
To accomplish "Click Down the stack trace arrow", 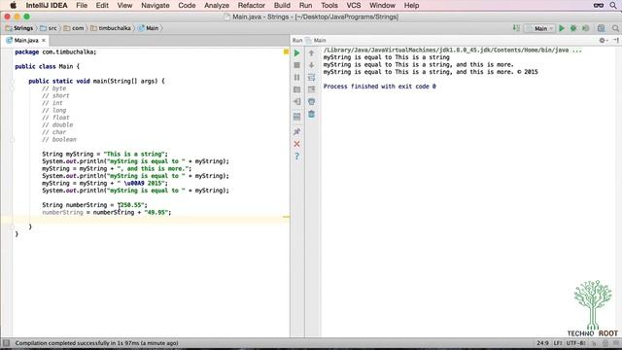I will tap(311, 65).
